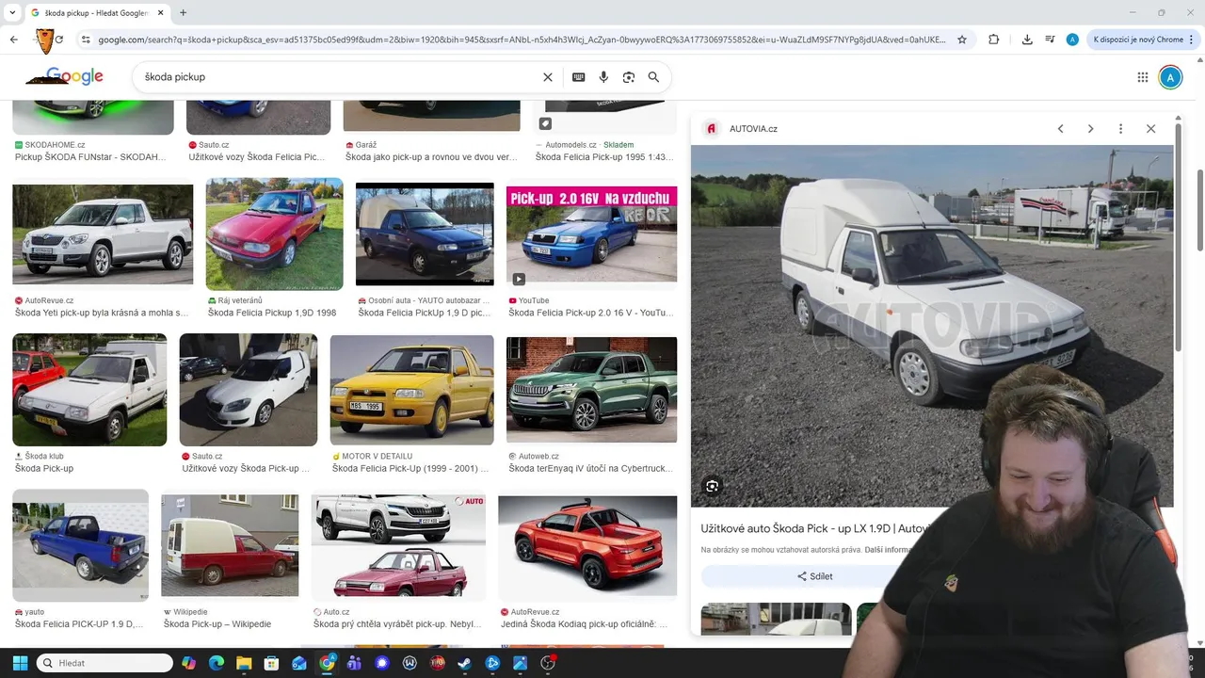
Task: Open 'Pickup ŠKODA FUNstar' result title
Action: (x=90, y=157)
